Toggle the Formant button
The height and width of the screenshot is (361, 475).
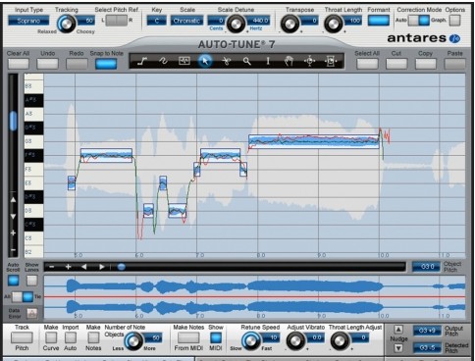[379, 21]
